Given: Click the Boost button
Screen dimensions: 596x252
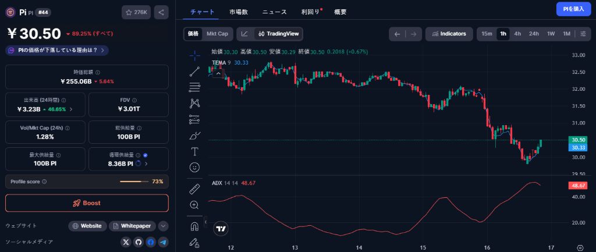Looking at the screenshot, I should (x=87, y=203).
